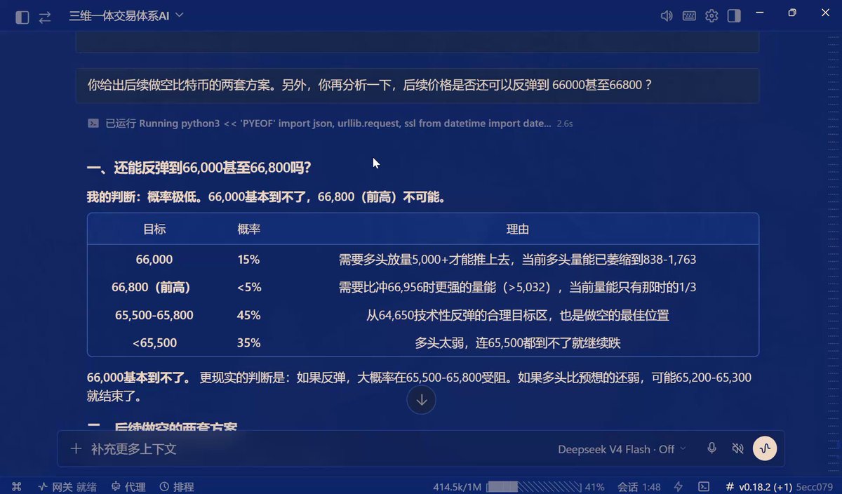Click the context usage progress bar
842x494 pixels.
tap(533, 487)
